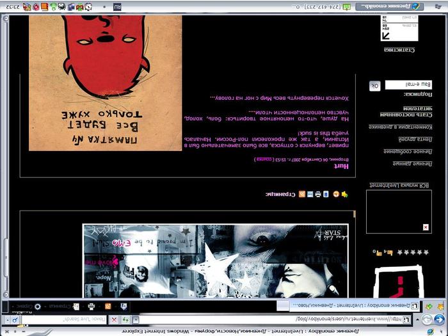Click the Internet Explorer Forward arrow button
The height and width of the screenshot is (336, 448).
[x=426, y=319]
